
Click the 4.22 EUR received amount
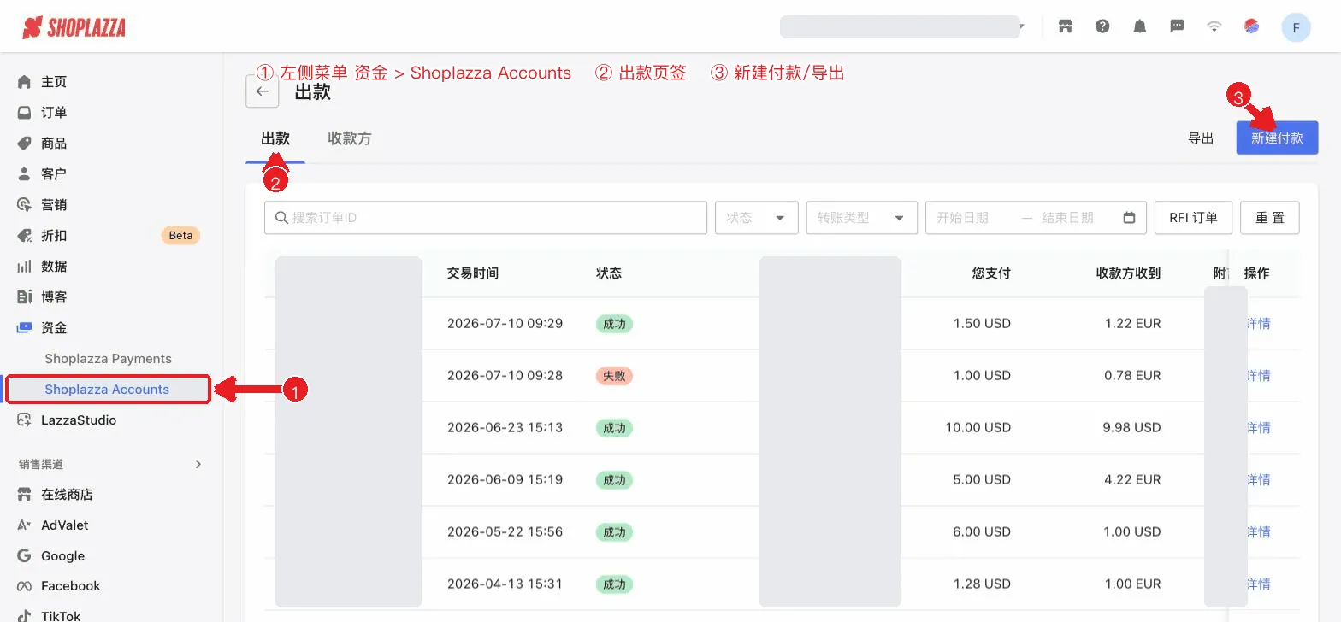click(1132, 480)
